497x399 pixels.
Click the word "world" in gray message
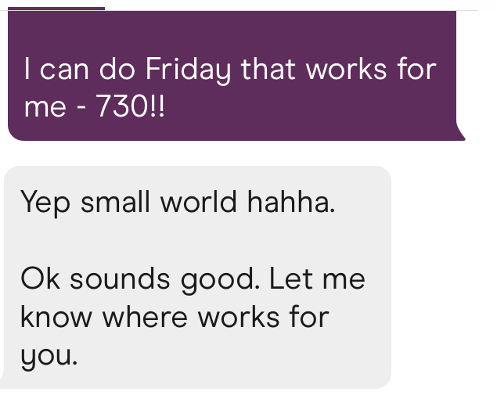point(198,203)
